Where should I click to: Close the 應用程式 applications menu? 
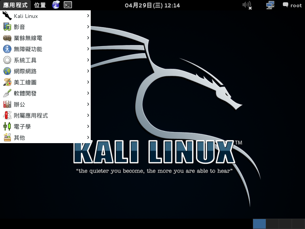[15, 5]
